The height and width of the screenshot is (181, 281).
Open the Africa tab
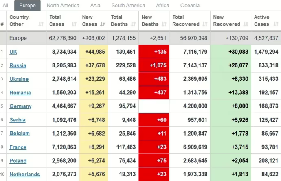click(162, 6)
